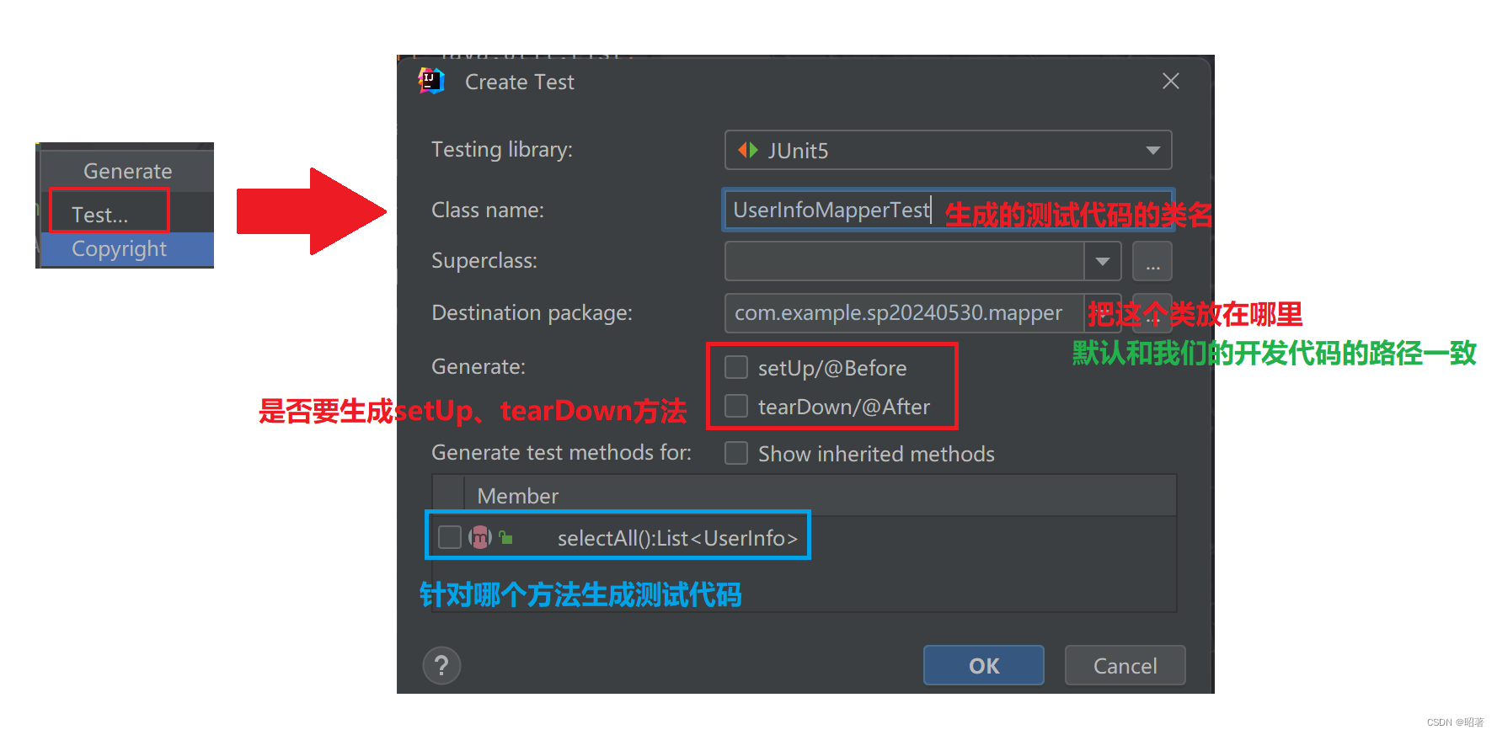Select the selectAll():List<UserInfo> row text
This screenshot has width=1497, height=735.
point(677,538)
